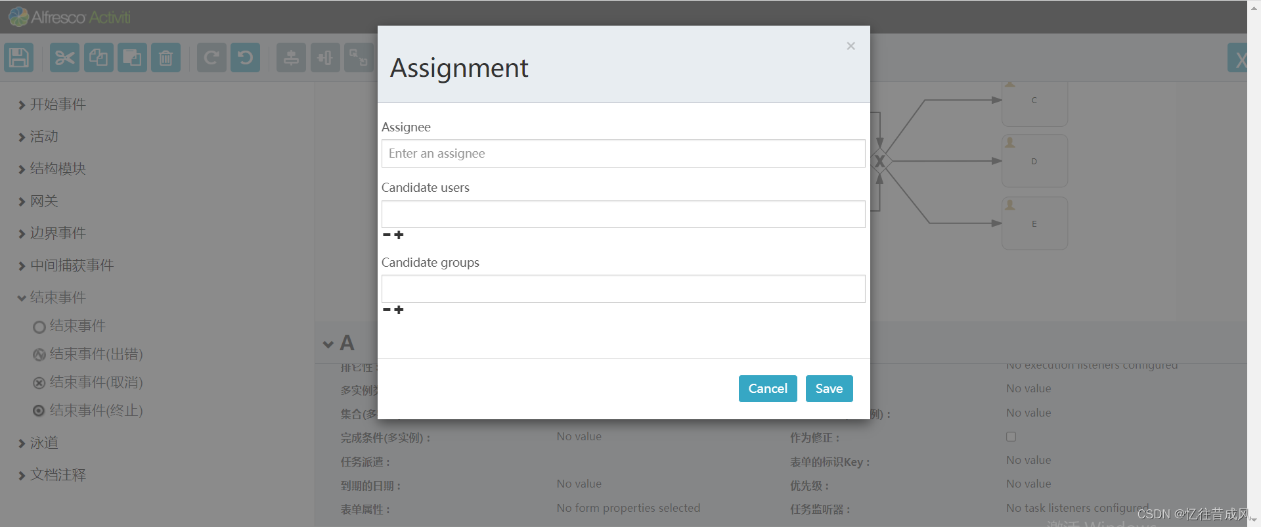1261x527 pixels.
Task: Click the close editor X button top right
Action: coord(1239,58)
